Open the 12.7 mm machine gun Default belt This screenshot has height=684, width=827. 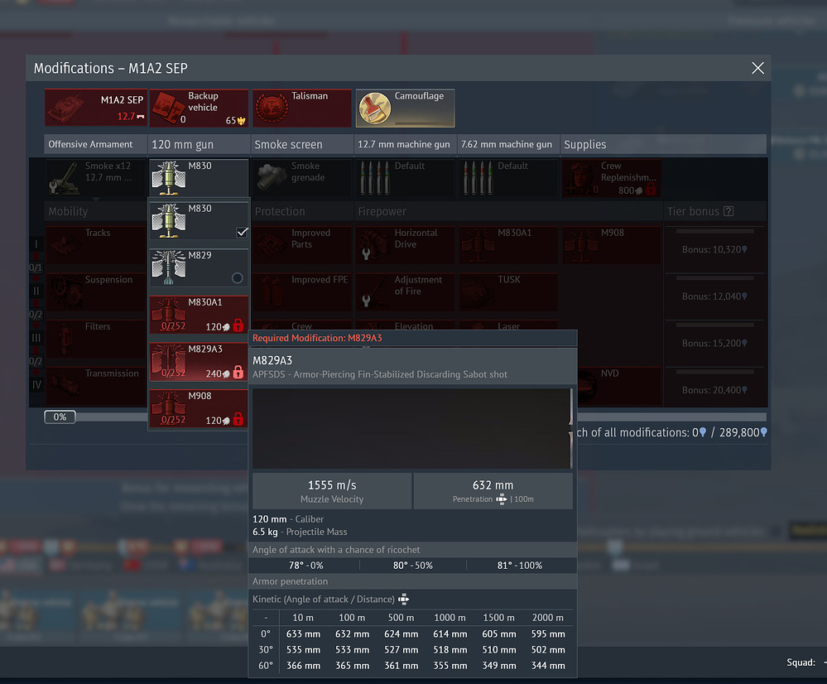click(x=405, y=178)
